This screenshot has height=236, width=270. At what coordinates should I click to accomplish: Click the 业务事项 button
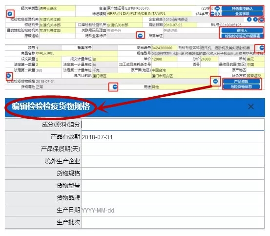(242, 14)
